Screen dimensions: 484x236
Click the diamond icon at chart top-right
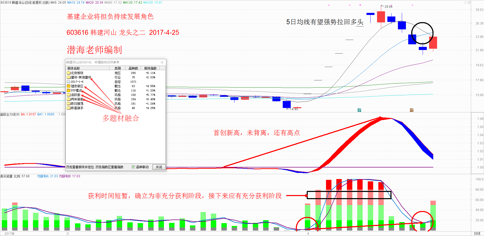point(465,3)
